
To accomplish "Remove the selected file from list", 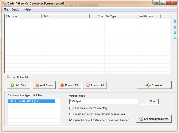I will [x=70, y=85].
